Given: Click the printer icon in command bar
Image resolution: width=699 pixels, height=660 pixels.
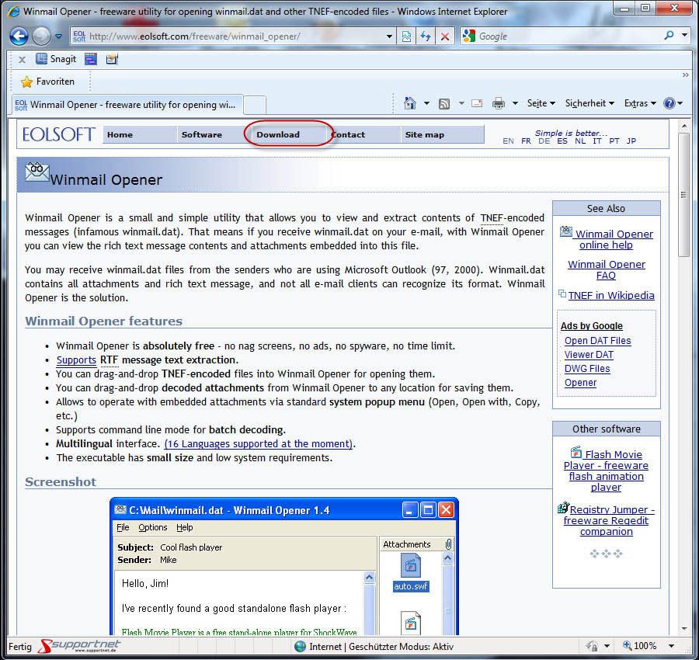Looking at the screenshot, I should 499,103.
